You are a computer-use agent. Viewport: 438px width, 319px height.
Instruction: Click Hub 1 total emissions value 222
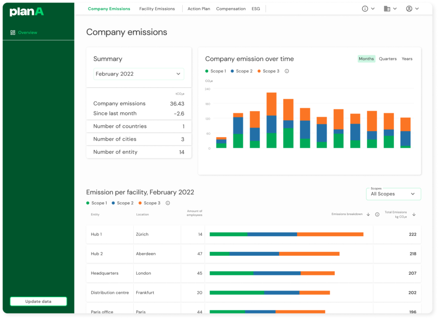[413, 234]
